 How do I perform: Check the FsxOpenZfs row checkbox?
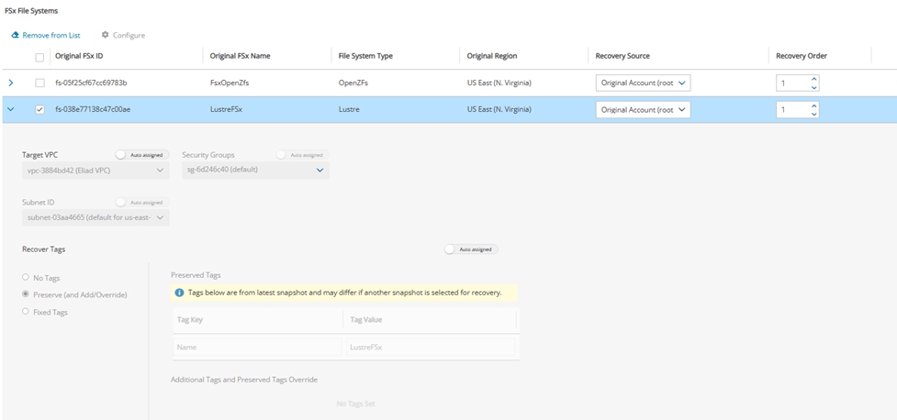coord(39,83)
